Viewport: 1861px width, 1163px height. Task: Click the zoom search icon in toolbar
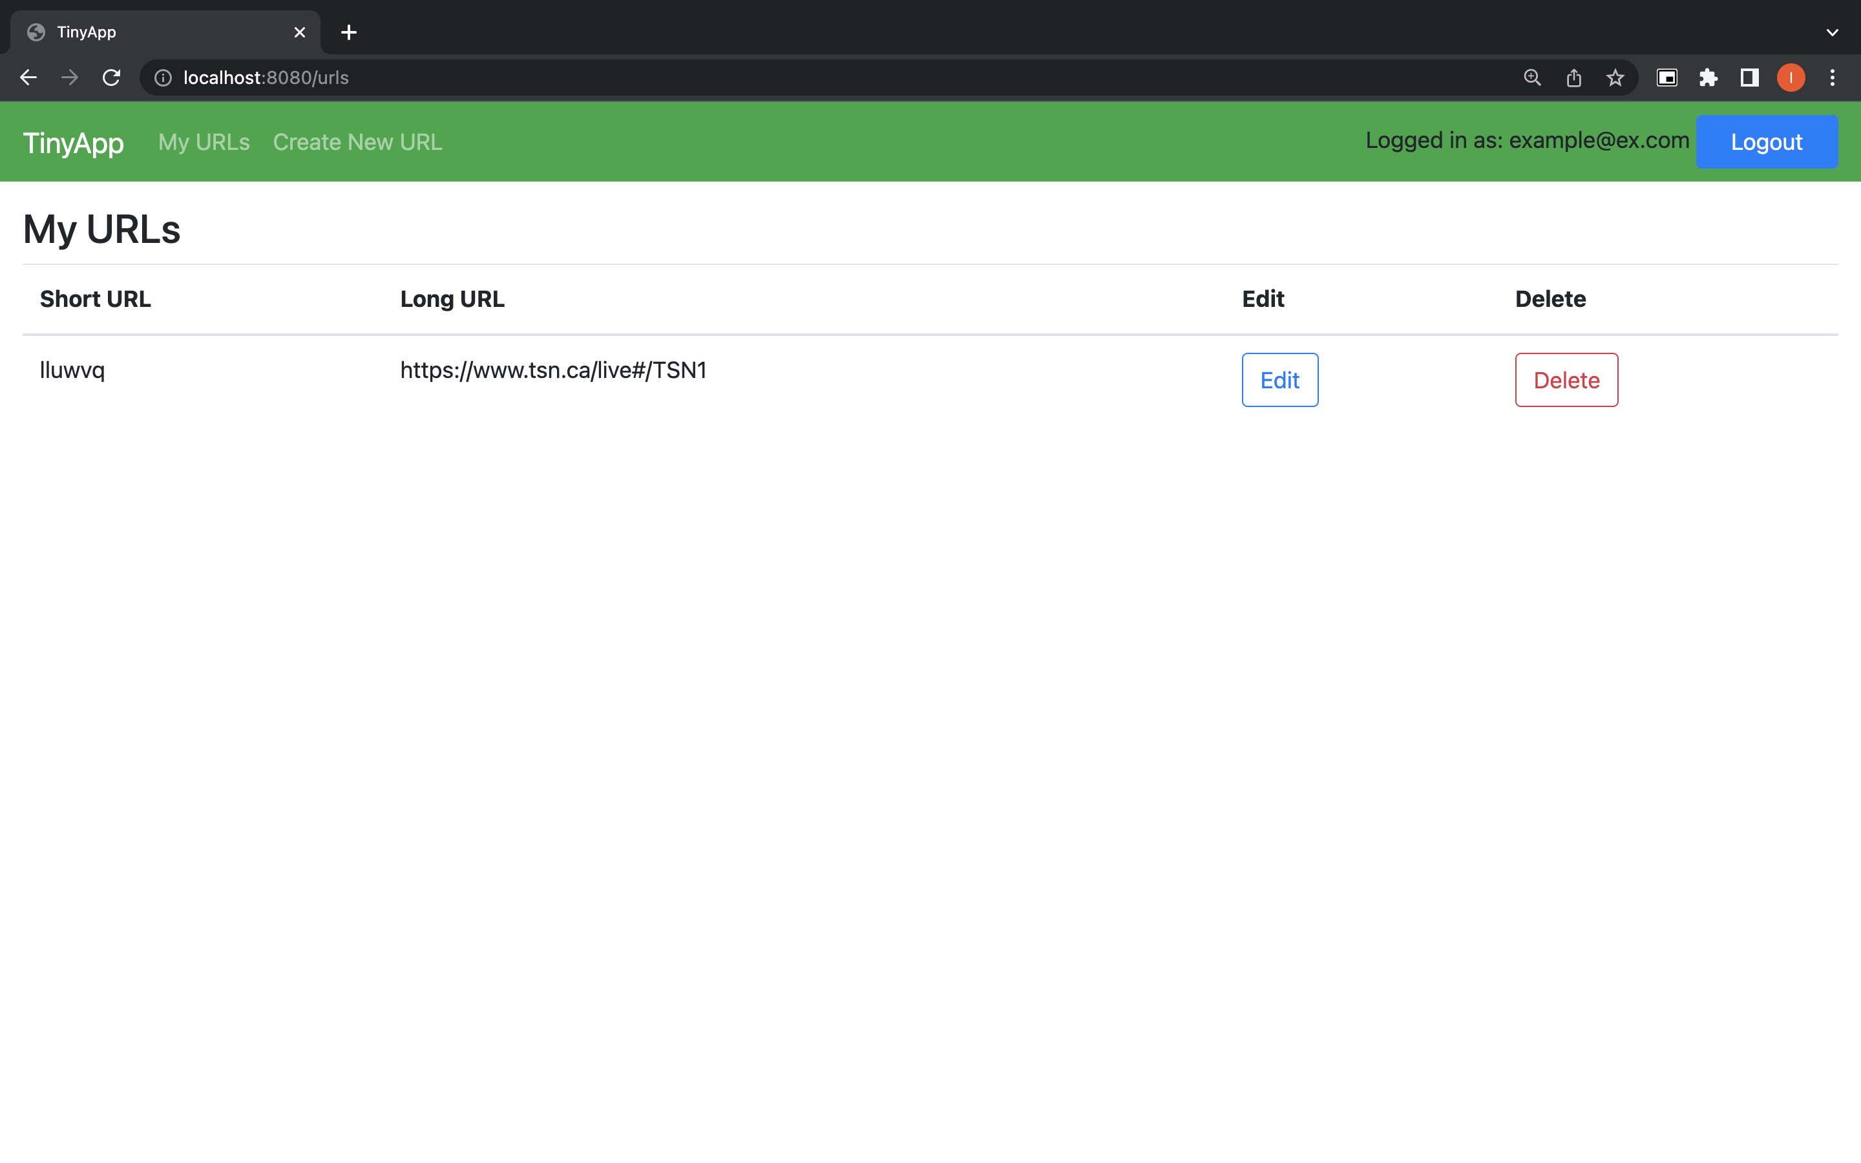[x=1531, y=77]
